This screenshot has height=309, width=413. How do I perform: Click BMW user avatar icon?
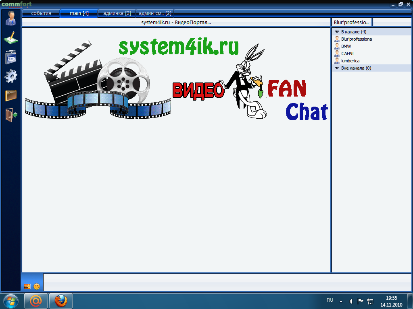(x=337, y=46)
